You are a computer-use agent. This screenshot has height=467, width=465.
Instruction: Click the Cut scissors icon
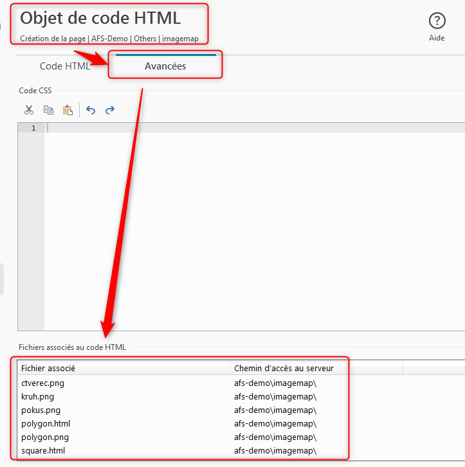[29, 110]
